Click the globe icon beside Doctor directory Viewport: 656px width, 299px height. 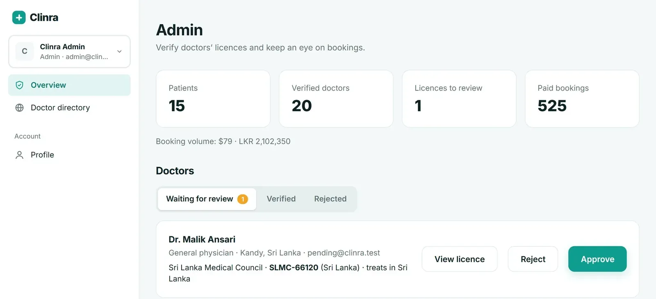19,107
